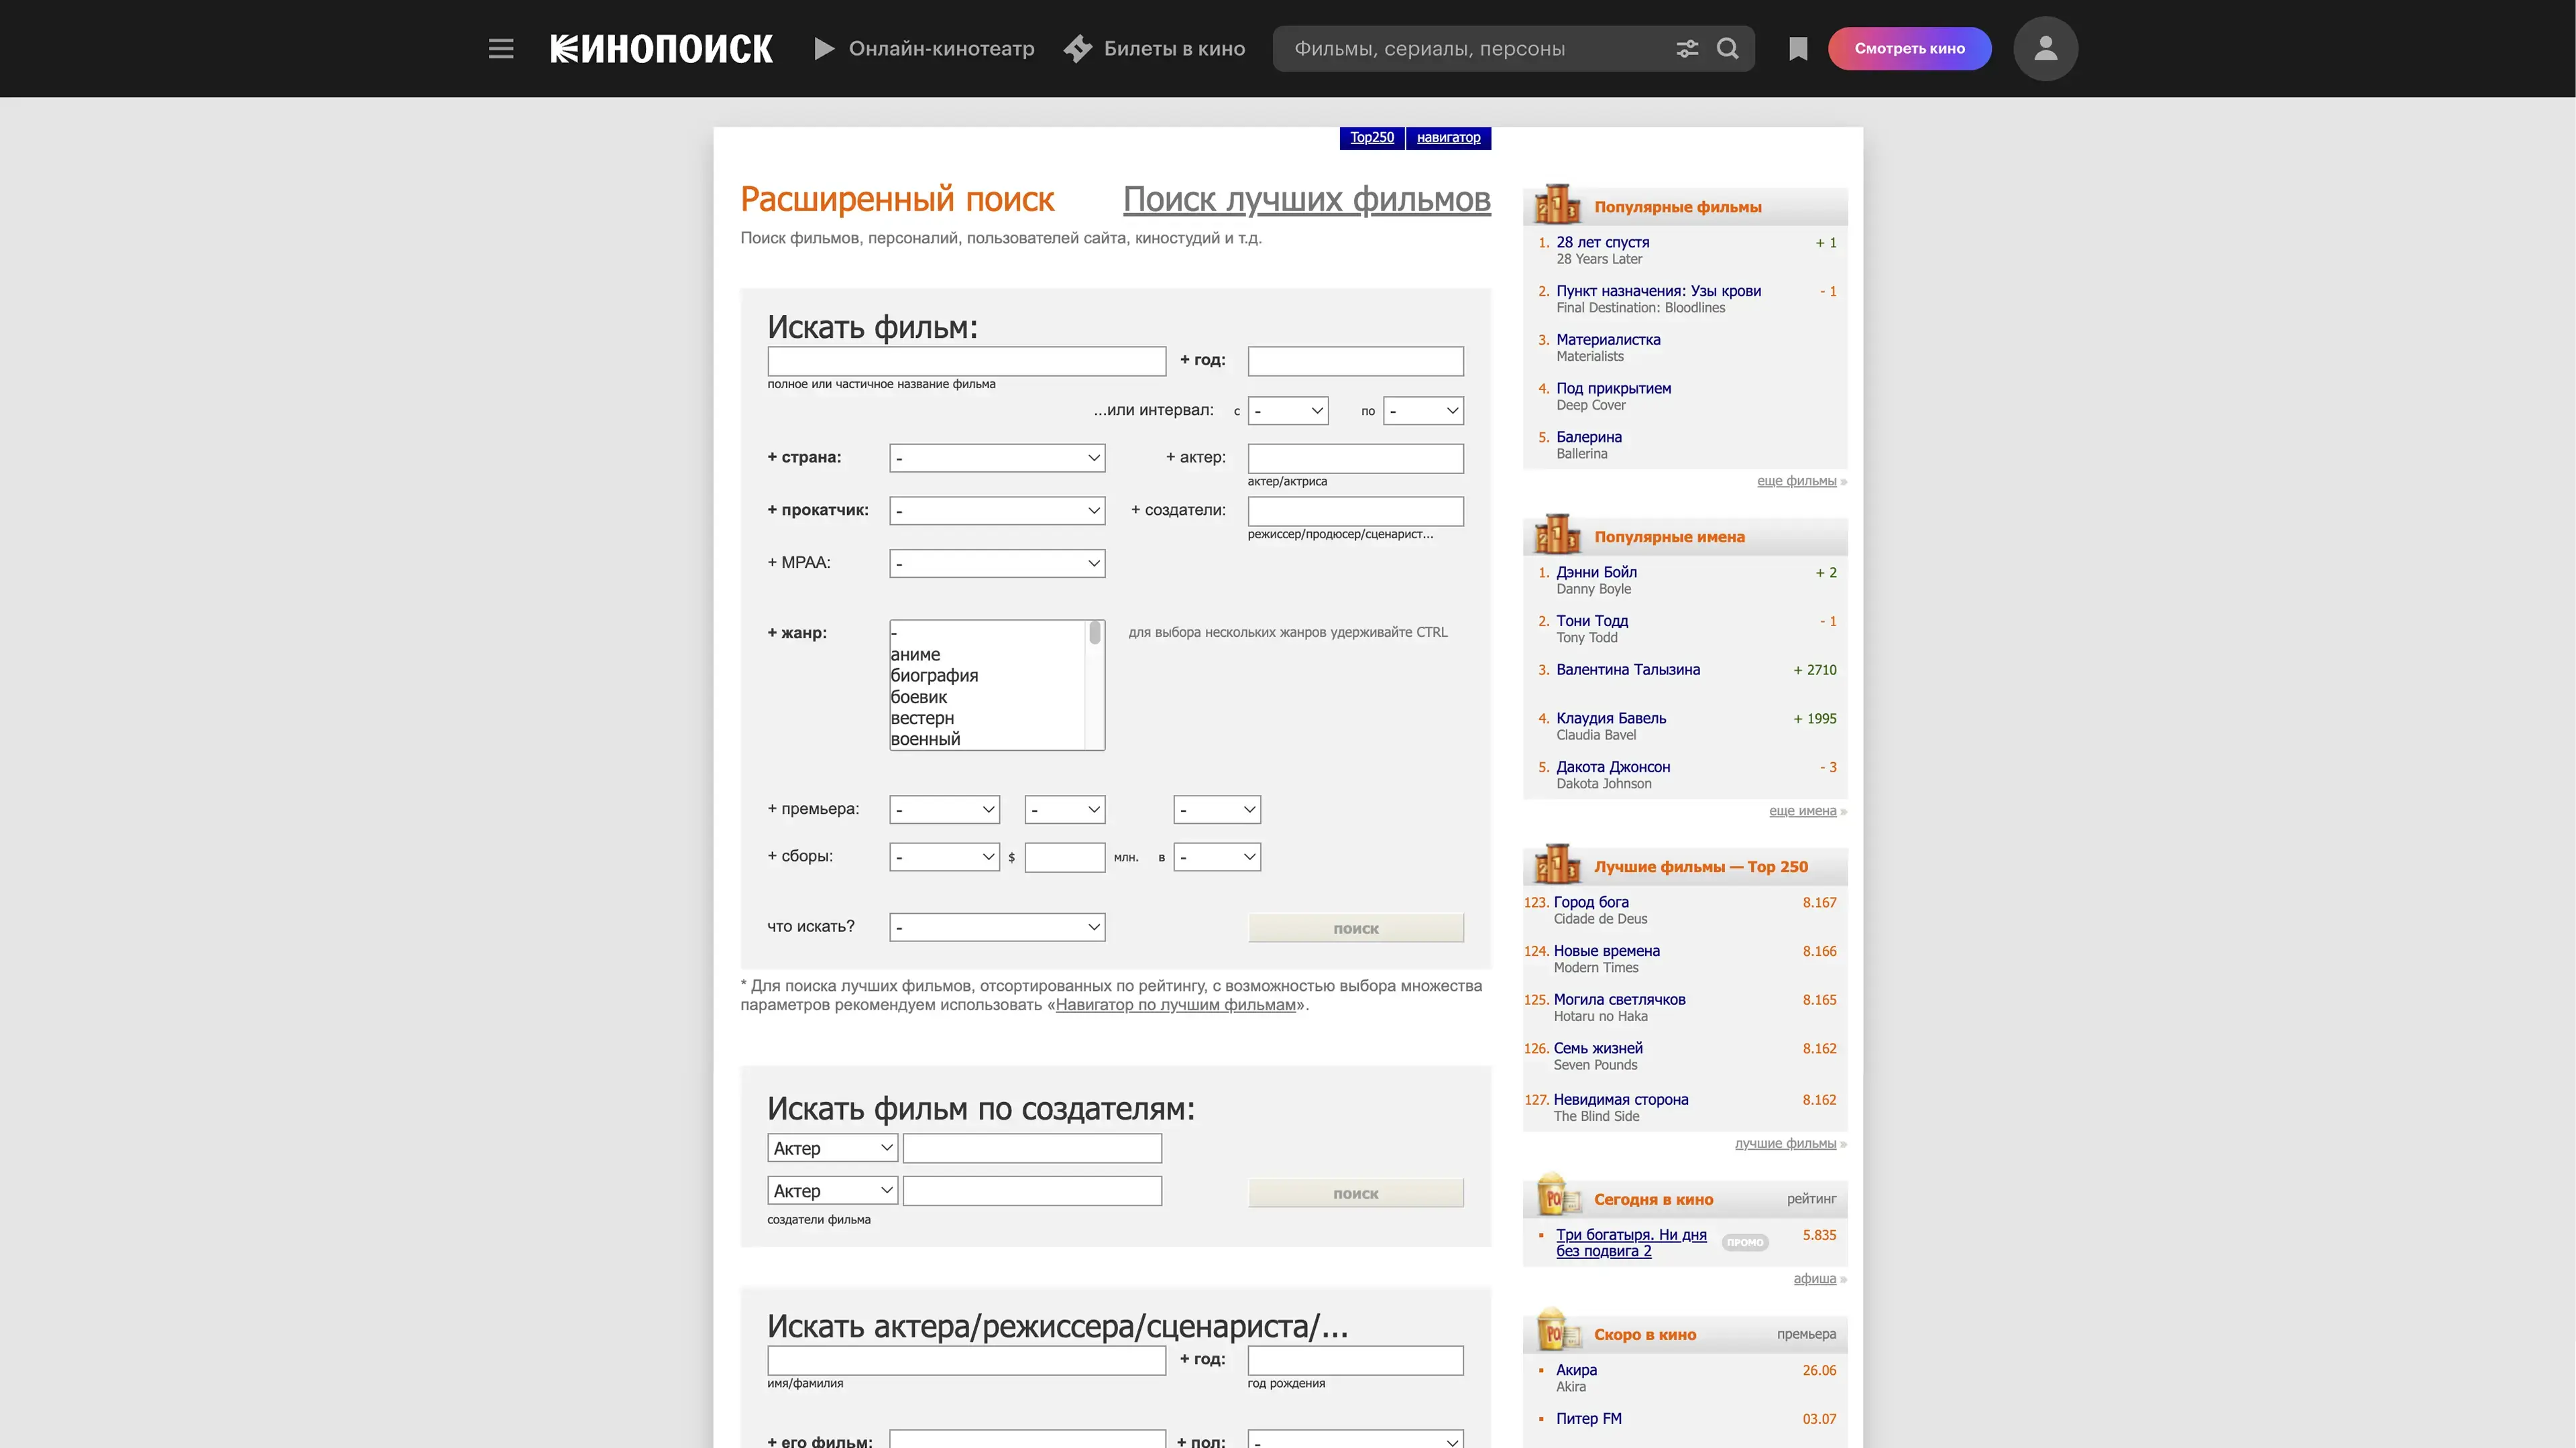
Task: Expand the что искать dropdown
Action: (996, 927)
